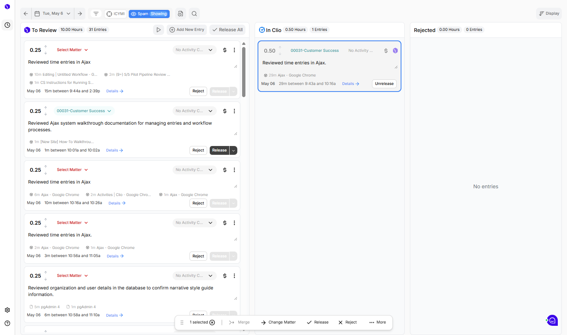
Task: Open the Tue, May 6 date dropdown
Action: pos(53,14)
